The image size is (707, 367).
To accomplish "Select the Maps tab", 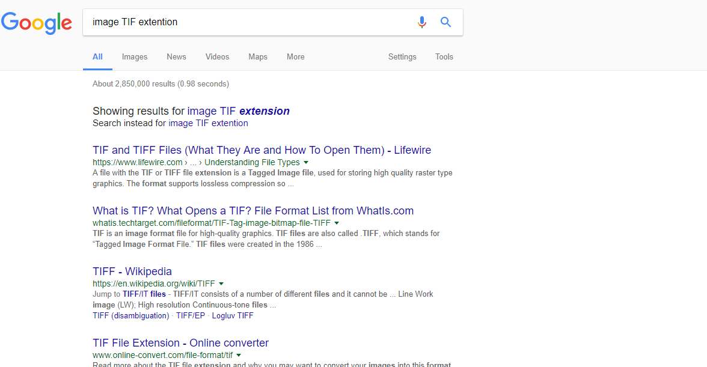I will click(x=258, y=57).
